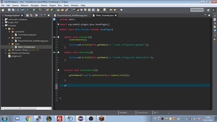Click the Save toolbar icon
Image resolution: width=217 pixels, height=122 pixels.
click(x=9, y=10)
